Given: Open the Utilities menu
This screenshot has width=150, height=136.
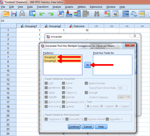Looking at the screenshot, I should [81, 7].
